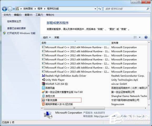Click publisher Unity Technologies ApS

tap(125, 80)
